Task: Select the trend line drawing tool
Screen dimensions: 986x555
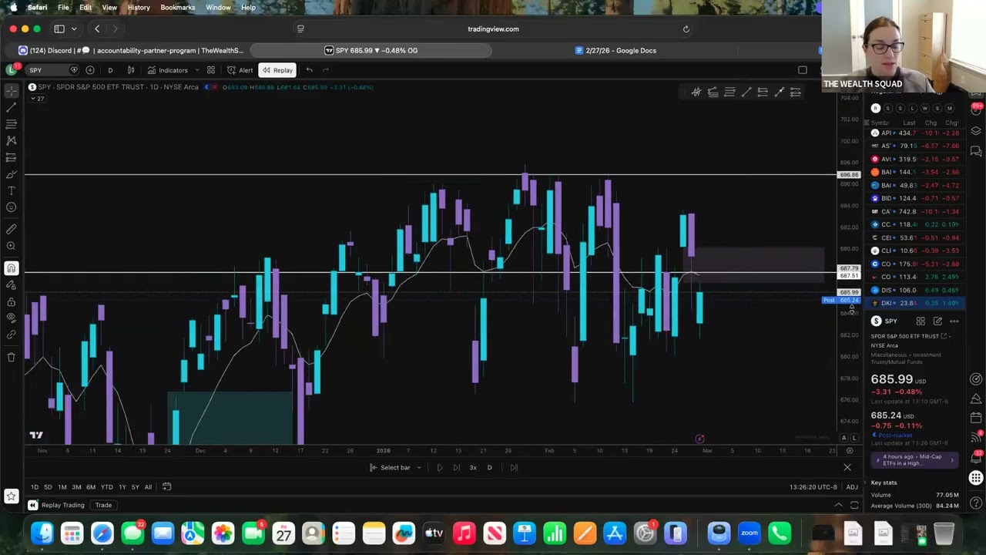Action: pyautogui.click(x=12, y=108)
